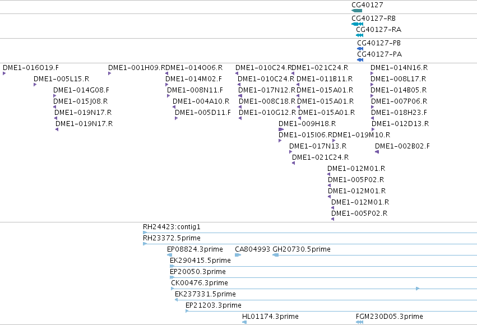Open DME1-008L17.R feature

[398, 79]
